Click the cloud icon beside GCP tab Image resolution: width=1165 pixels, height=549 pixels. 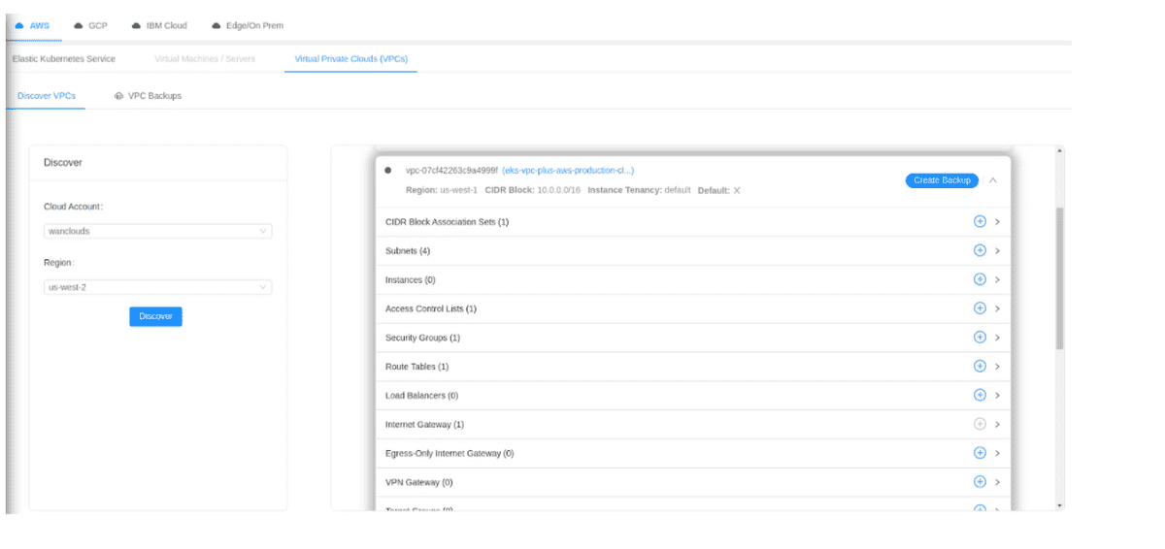pos(79,25)
